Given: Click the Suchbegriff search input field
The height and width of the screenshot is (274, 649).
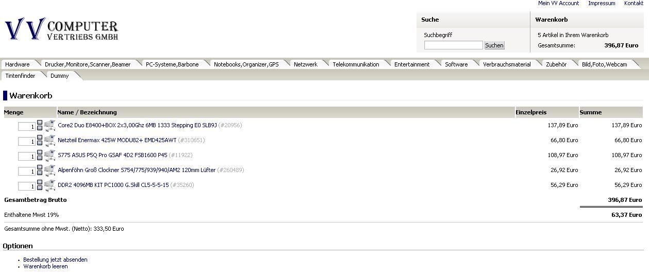Looking at the screenshot, I should [454, 45].
